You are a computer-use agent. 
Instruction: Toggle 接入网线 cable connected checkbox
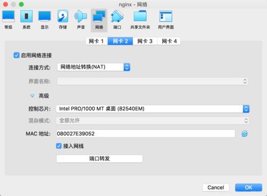(59, 146)
